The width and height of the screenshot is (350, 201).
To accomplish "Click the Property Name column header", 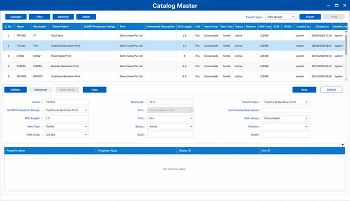I will coord(50,150).
